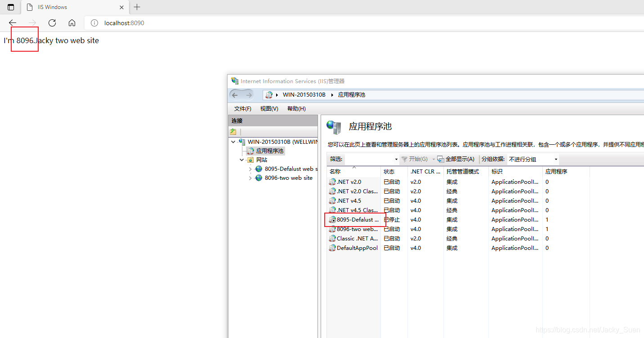Viewport: 644px width, 338px height.
Task: Click the browser back arrow
Action: 13,23
